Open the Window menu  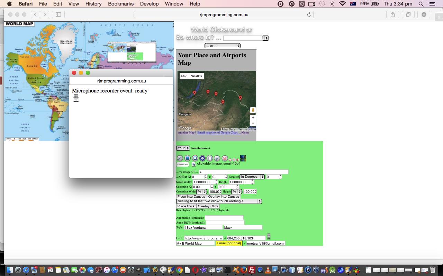[174, 4]
